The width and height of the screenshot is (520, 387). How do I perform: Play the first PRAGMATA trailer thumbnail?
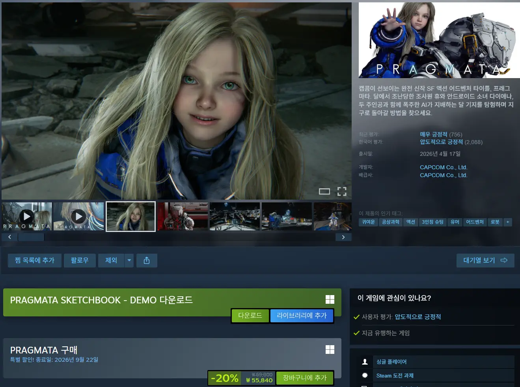tap(27, 216)
